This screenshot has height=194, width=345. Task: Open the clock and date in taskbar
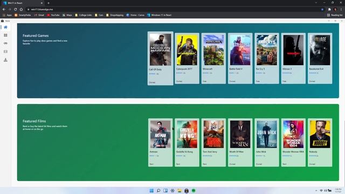click(x=338, y=190)
